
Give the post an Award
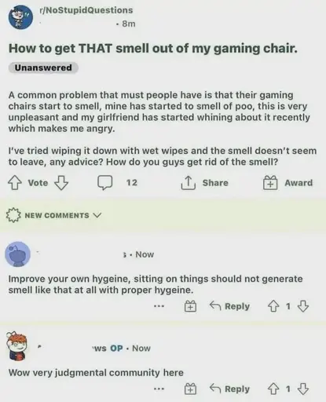[x=270, y=182]
